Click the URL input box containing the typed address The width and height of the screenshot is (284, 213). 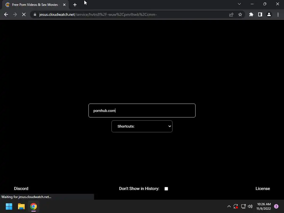coord(142,110)
